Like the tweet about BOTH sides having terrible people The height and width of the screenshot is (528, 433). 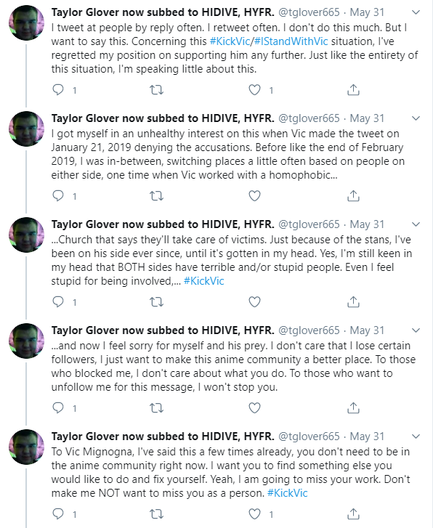tap(254, 302)
